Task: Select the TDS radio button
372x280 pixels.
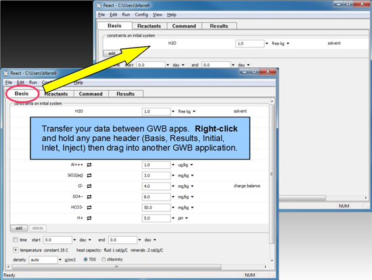Action: tap(86, 259)
